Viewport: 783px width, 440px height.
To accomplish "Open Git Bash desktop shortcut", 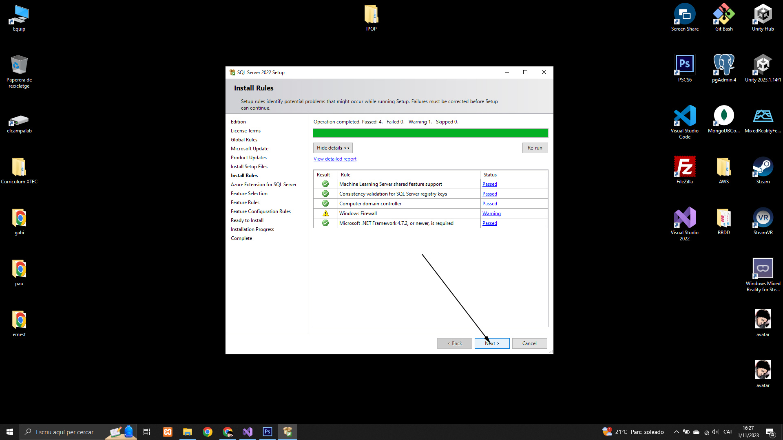I will 724,16.
